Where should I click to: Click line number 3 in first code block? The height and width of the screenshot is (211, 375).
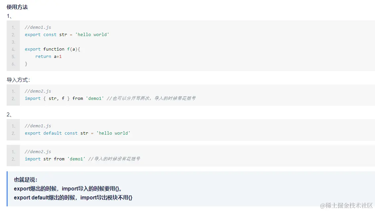13,42
